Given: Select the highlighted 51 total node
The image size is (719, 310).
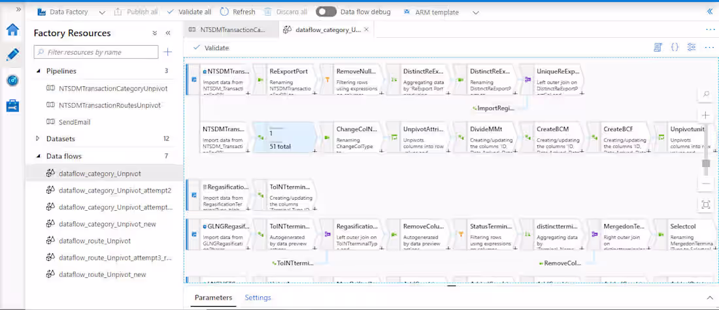Looking at the screenshot, I should click(x=284, y=137).
